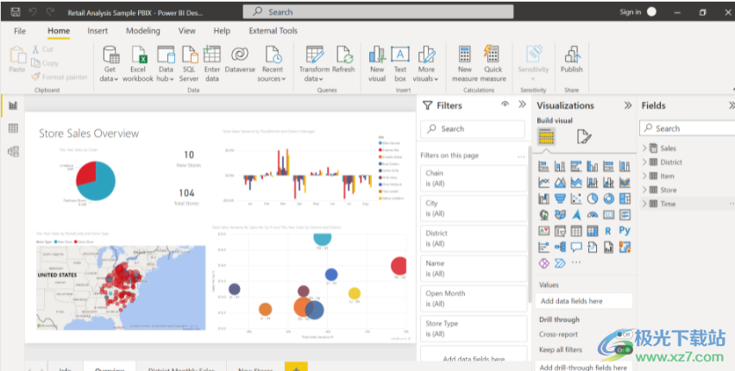Open Data view in left sidebar
The height and width of the screenshot is (371, 735).
[x=13, y=129]
